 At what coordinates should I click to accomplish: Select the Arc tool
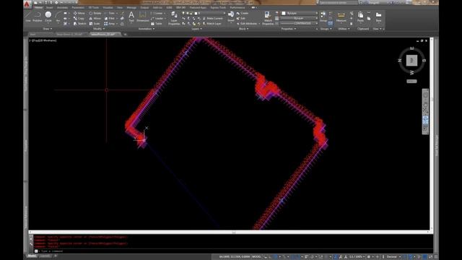tap(58, 17)
